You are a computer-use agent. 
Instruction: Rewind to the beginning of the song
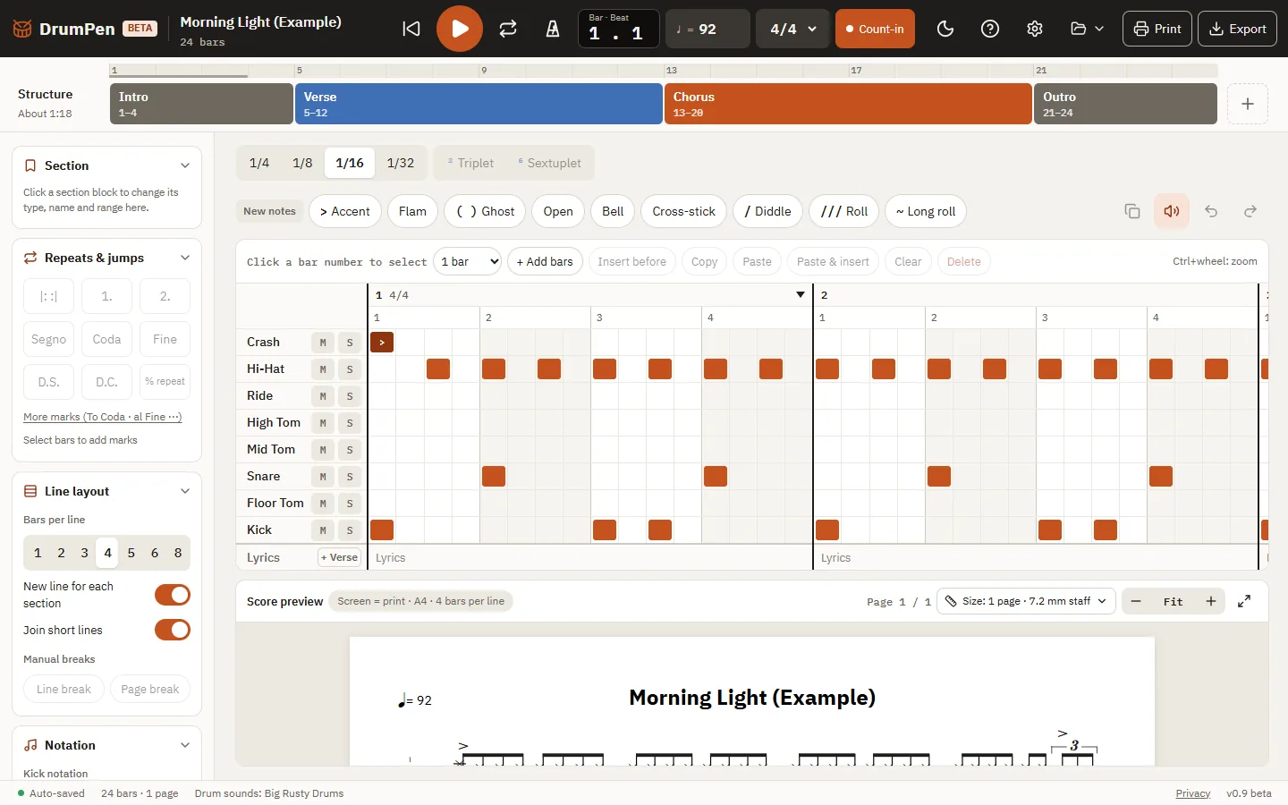click(x=411, y=29)
